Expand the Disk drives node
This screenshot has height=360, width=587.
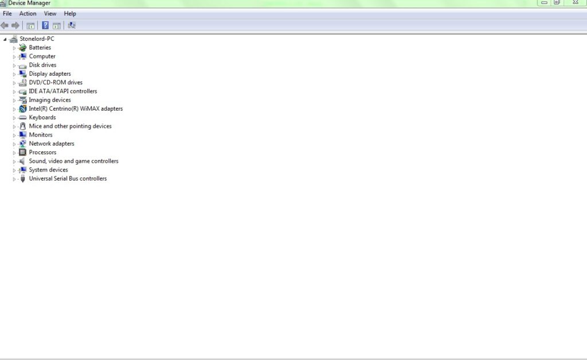14,65
